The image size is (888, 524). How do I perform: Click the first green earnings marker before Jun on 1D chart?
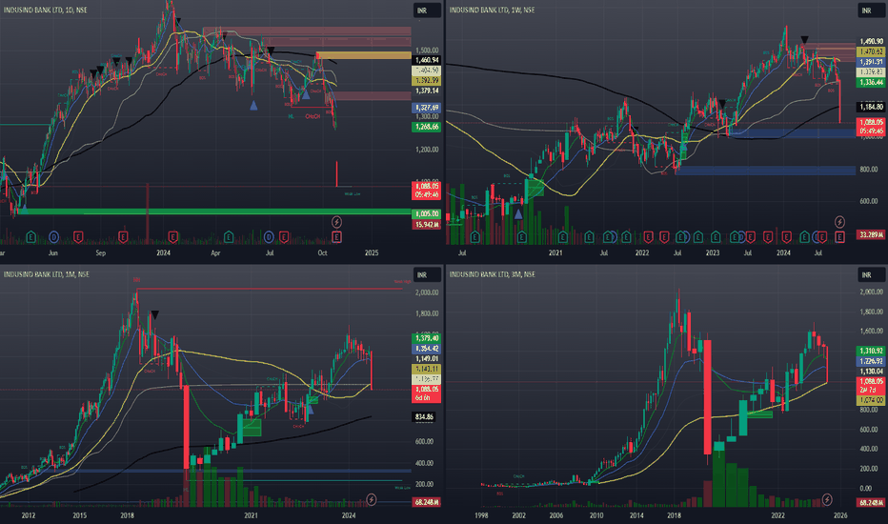pyautogui.click(x=31, y=237)
